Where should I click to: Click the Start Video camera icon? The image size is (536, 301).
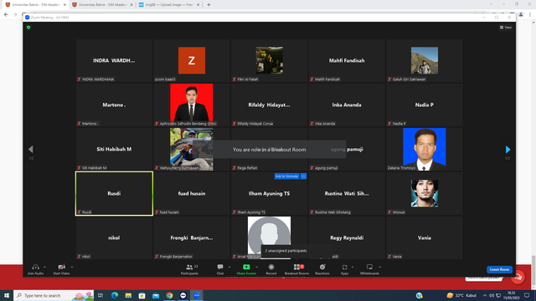(61, 267)
